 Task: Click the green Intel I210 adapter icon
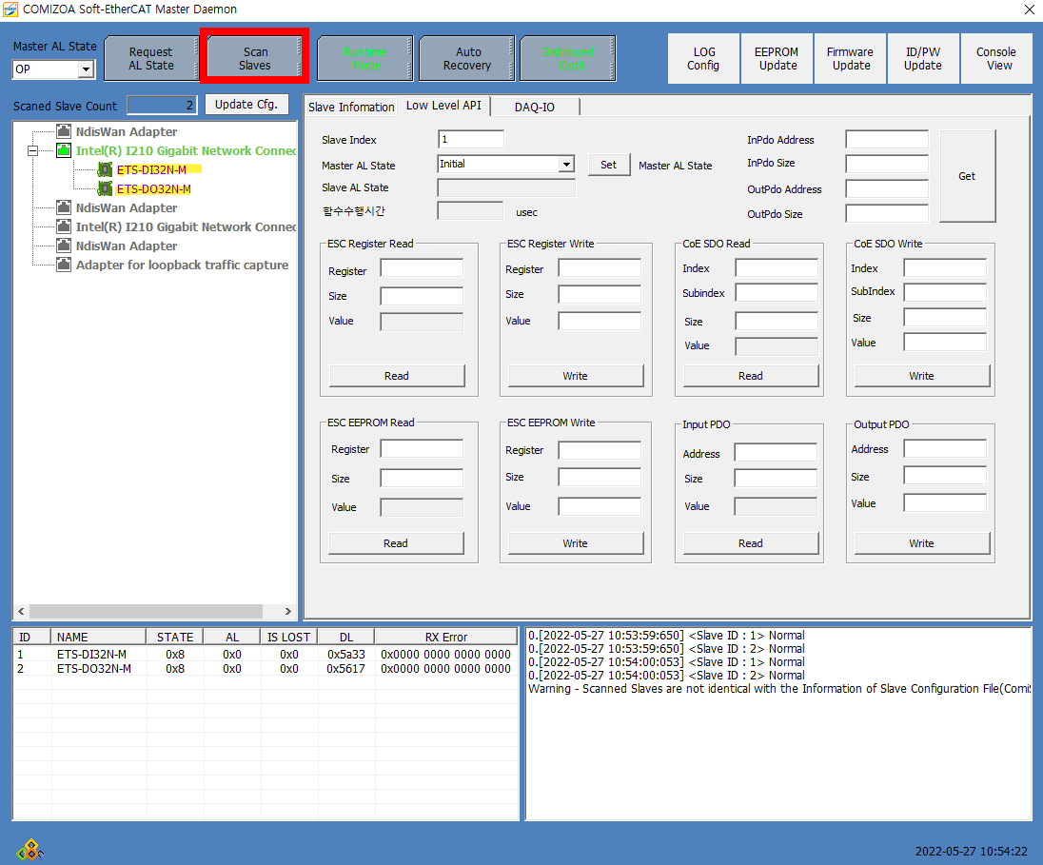coord(64,151)
